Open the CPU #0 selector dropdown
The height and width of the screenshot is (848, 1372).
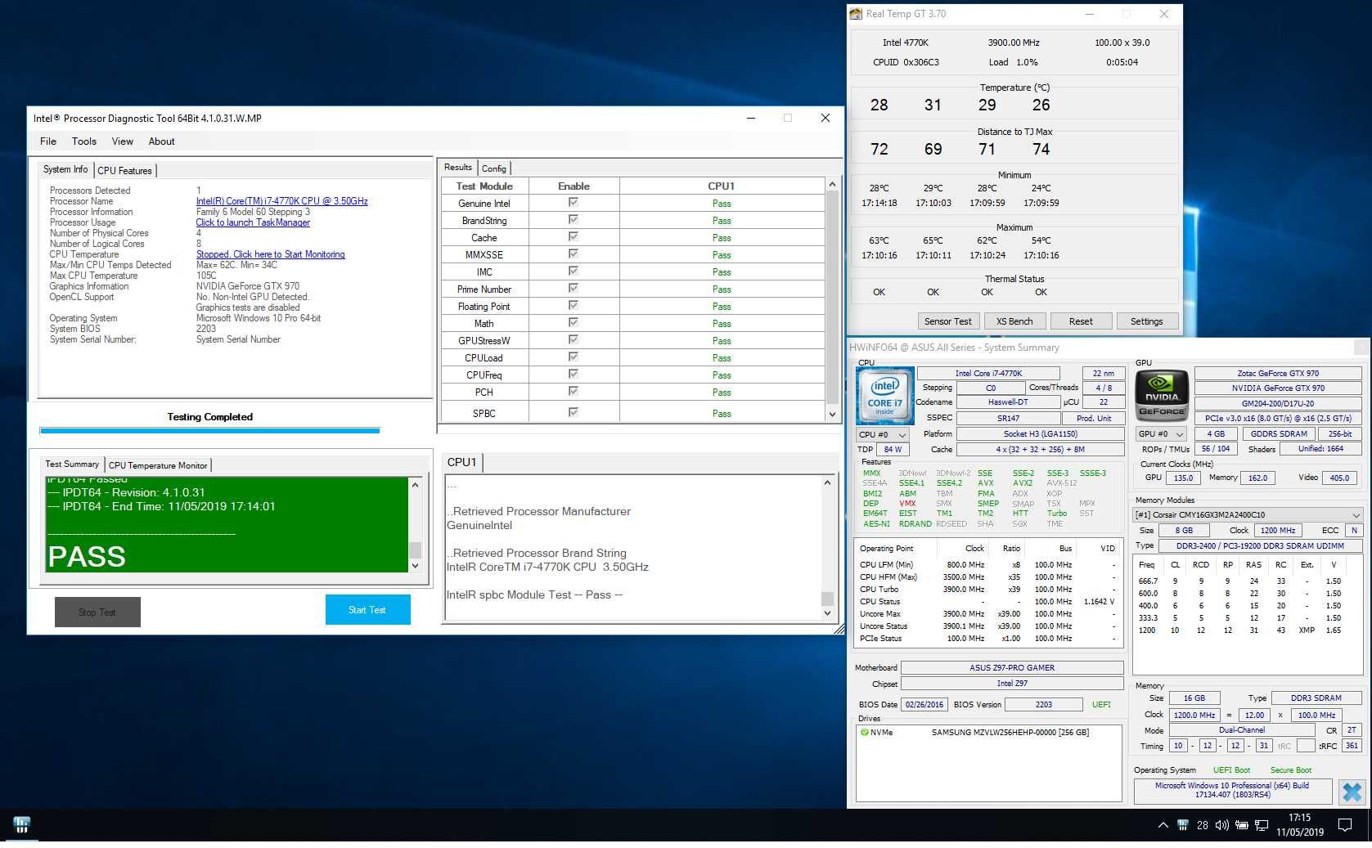click(x=882, y=434)
